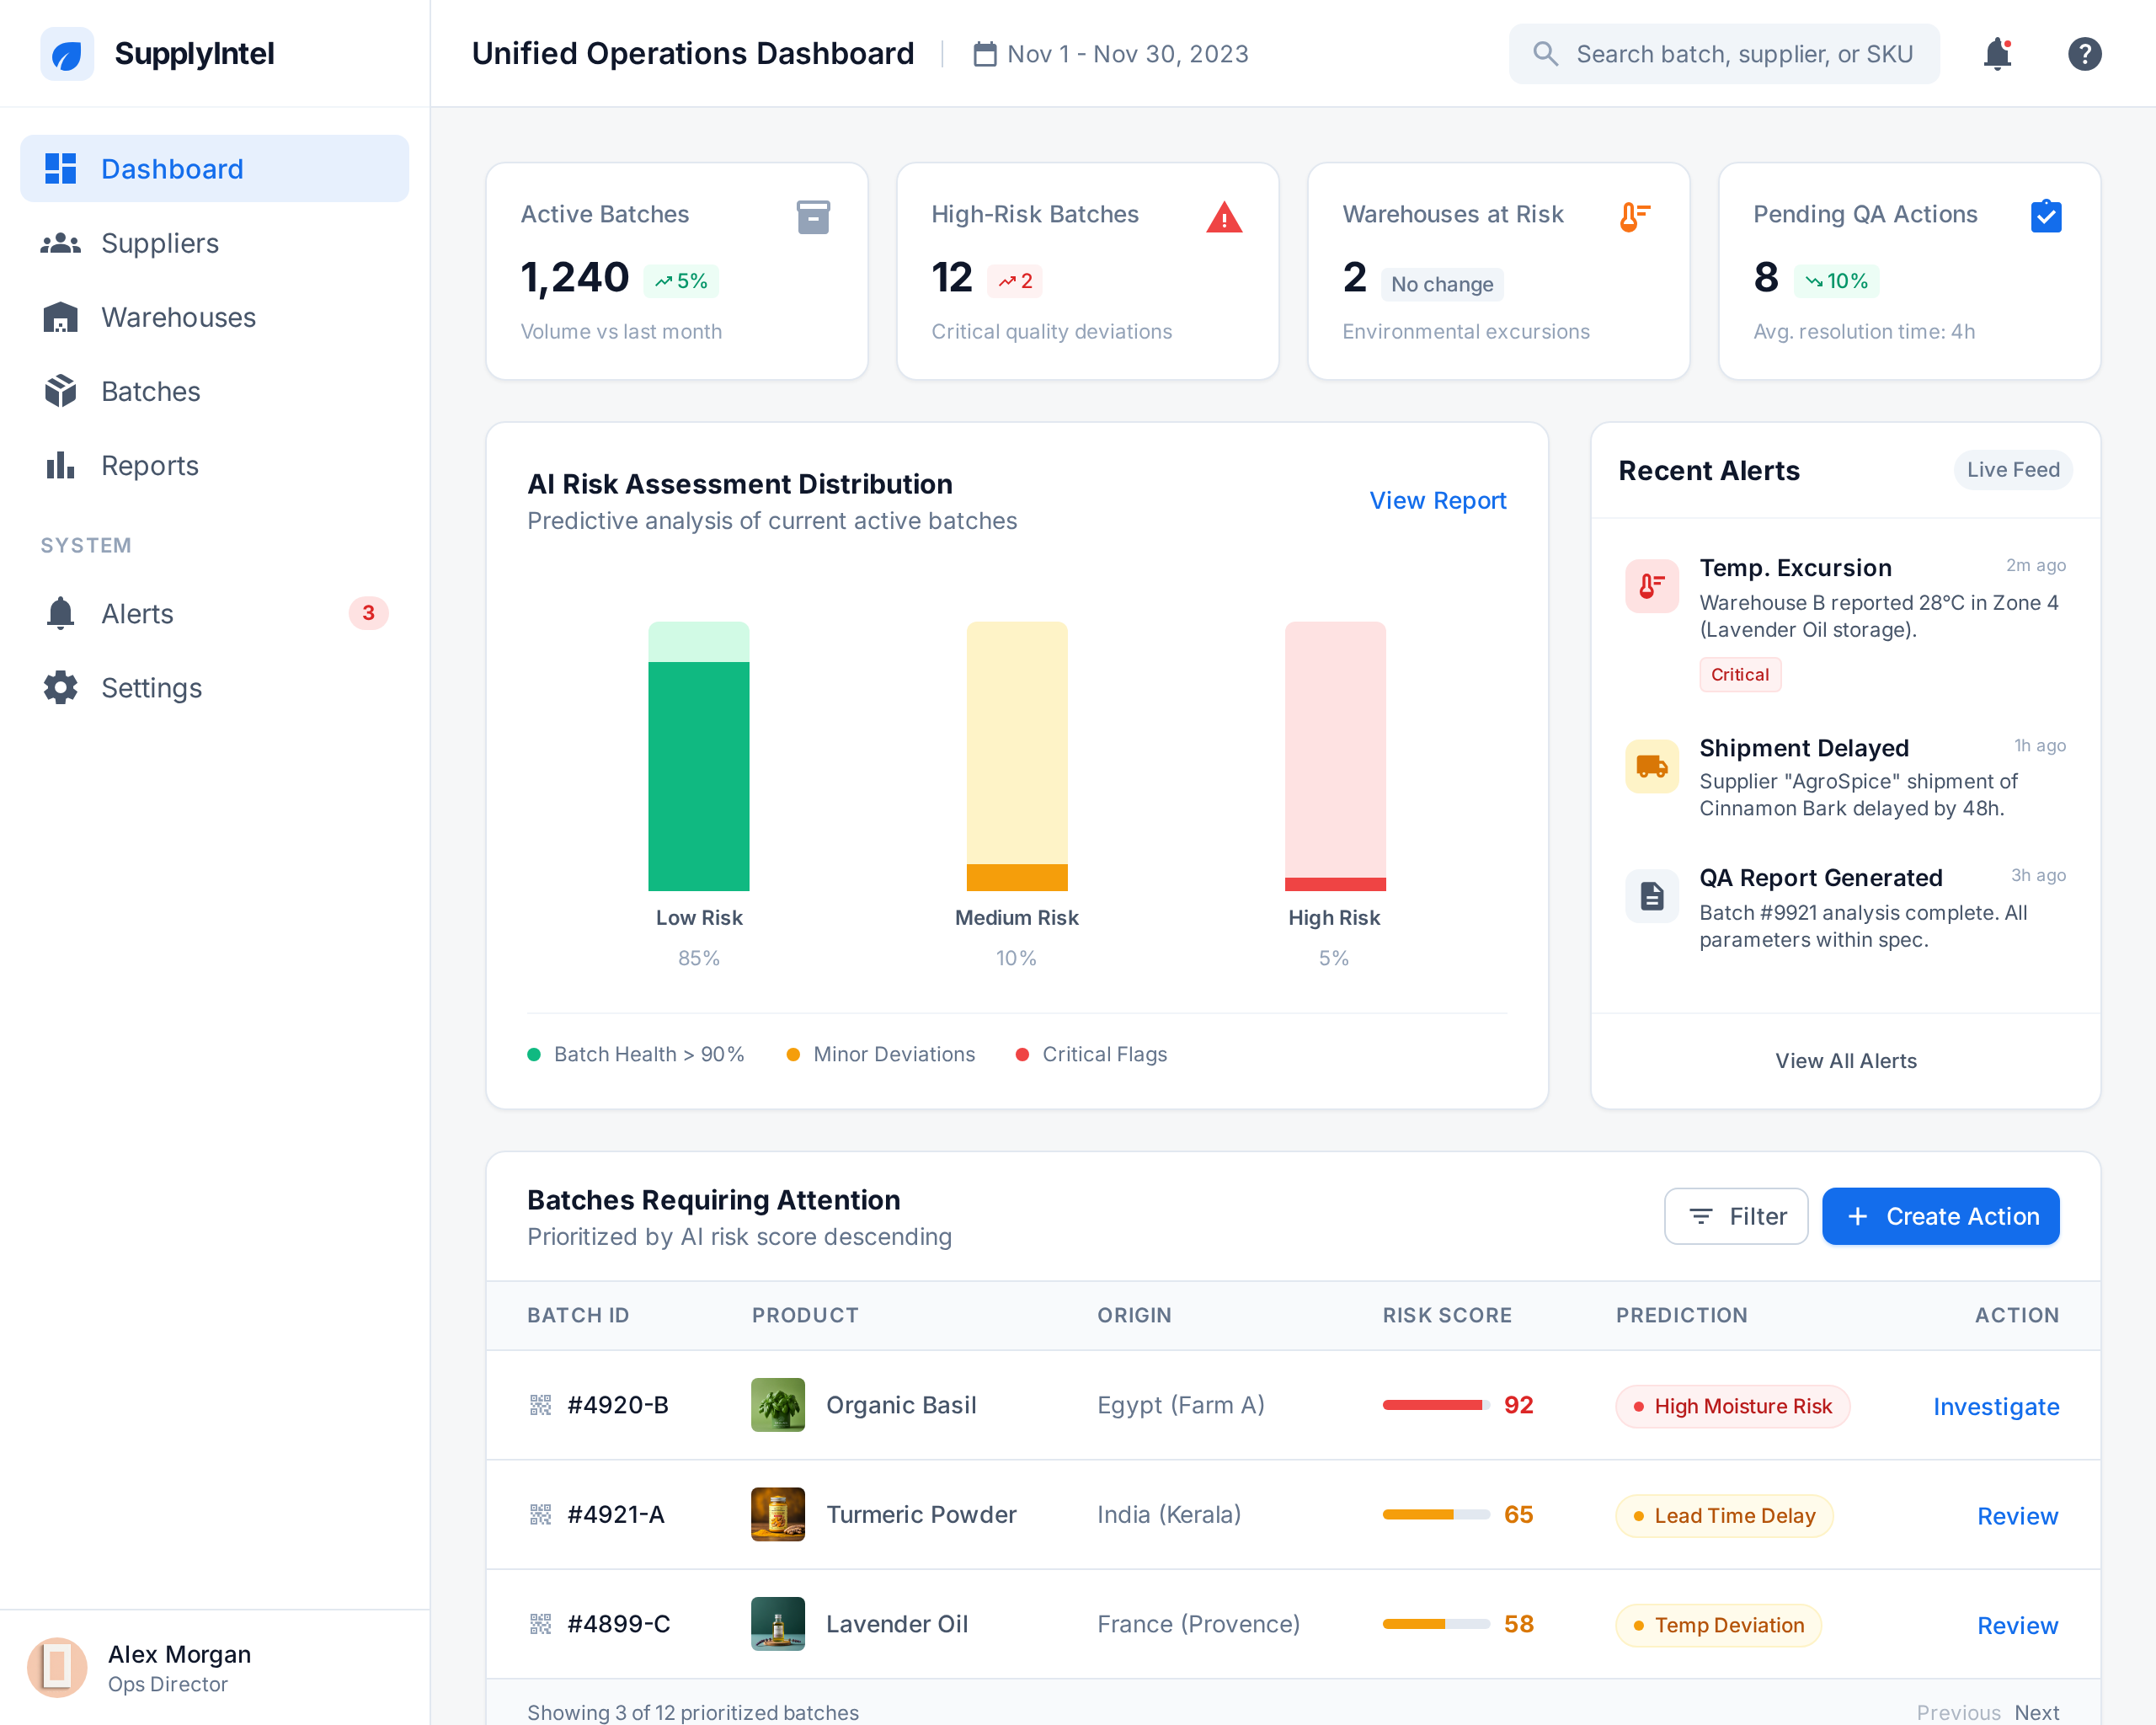Viewport: 2156px width, 1725px height.
Task: Click the search magnifier icon
Action: pyautogui.click(x=1546, y=54)
